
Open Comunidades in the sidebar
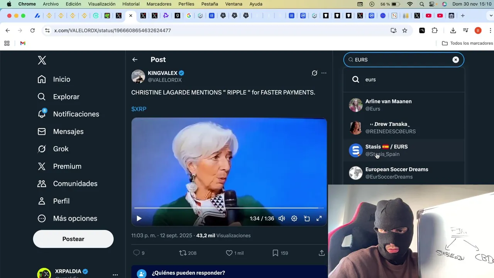click(x=67, y=183)
